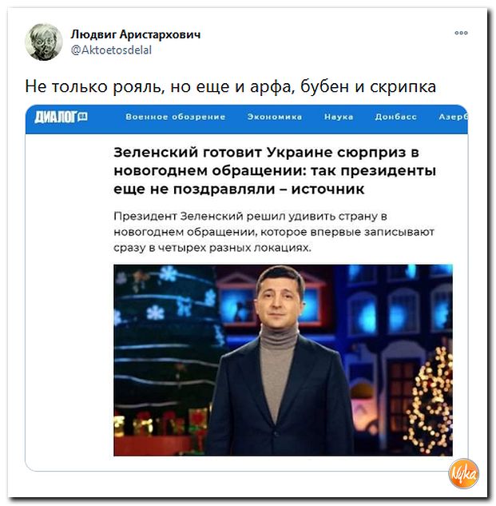Screen dimensions: 496x506
Task: Open the Зеленский готовит Украине сюрприз headline
Action: (275, 170)
